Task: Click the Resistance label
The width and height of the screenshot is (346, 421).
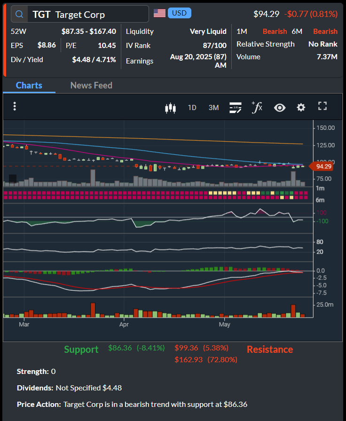Action: (x=270, y=350)
